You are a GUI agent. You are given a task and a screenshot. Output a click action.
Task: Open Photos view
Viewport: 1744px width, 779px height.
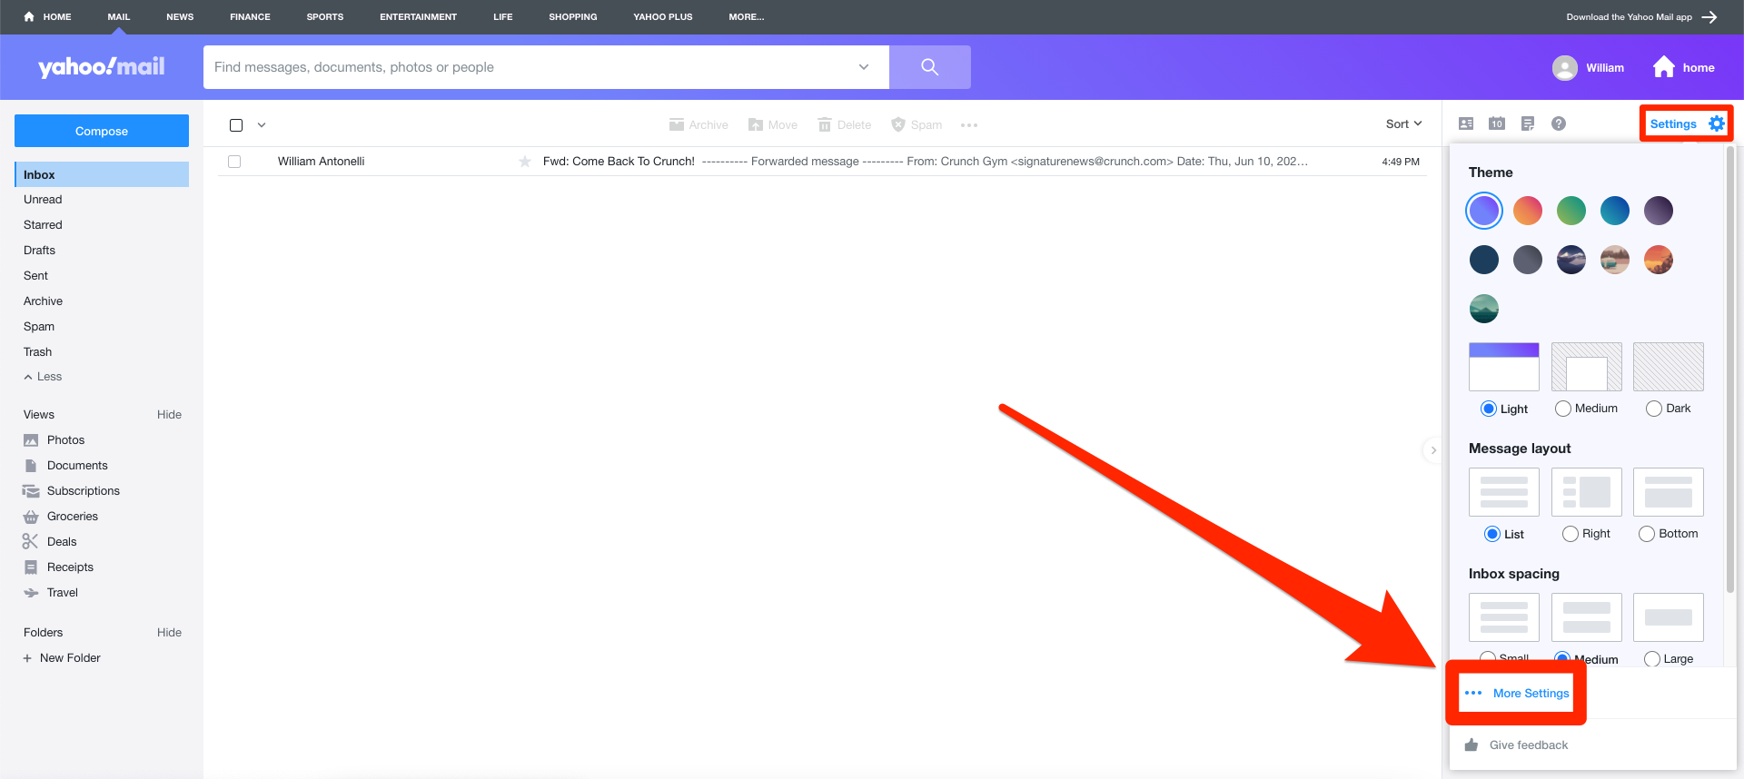(x=65, y=439)
